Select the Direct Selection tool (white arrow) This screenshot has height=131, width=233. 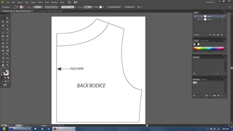pos(7,18)
